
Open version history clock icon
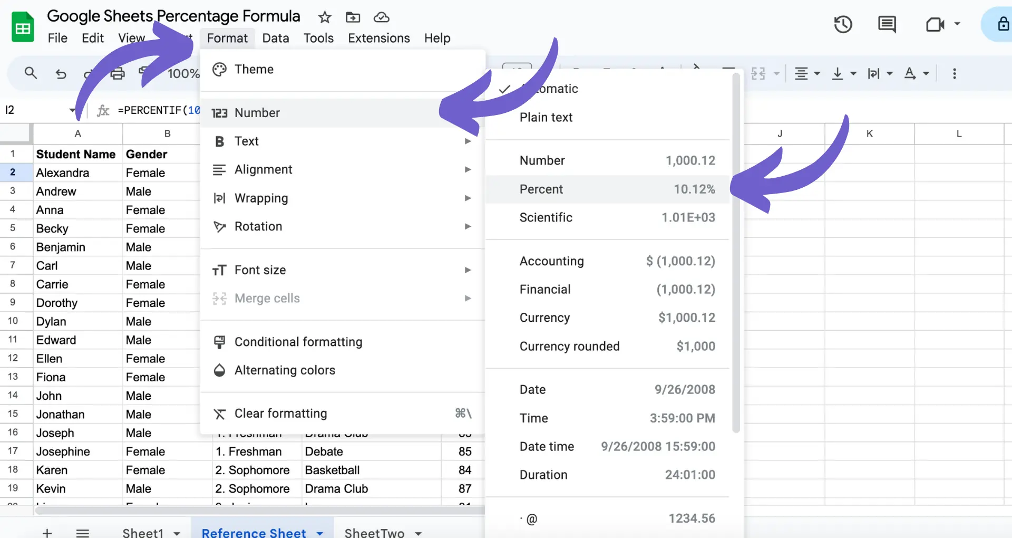coord(843,24)
